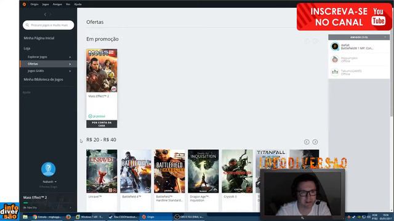Viewport: 394px width, 221px height.
Task: Open the Loja section in the sidebar
Action: pyautogui.click(x=27, y=48)
